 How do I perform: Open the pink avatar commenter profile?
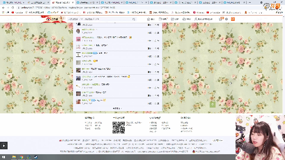pyautogui.click(x=78, y=39)
